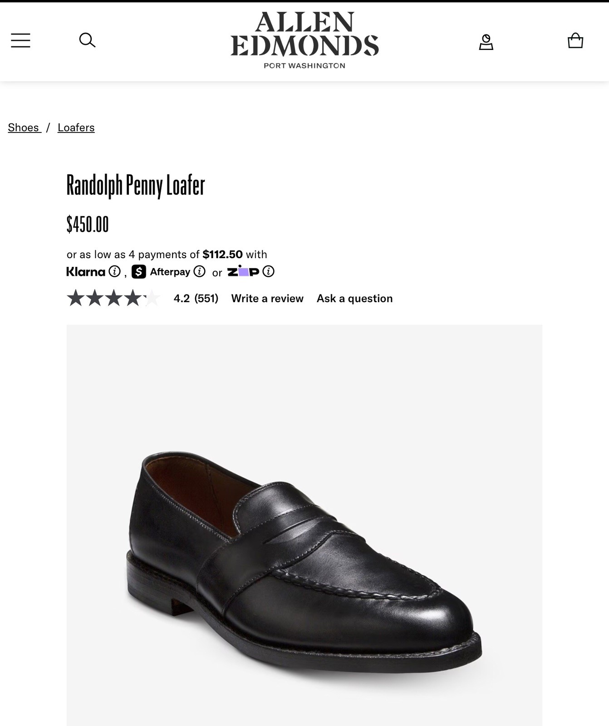Screen dimensions: 609x726
Task: Click Write a review
Action: 267,298
